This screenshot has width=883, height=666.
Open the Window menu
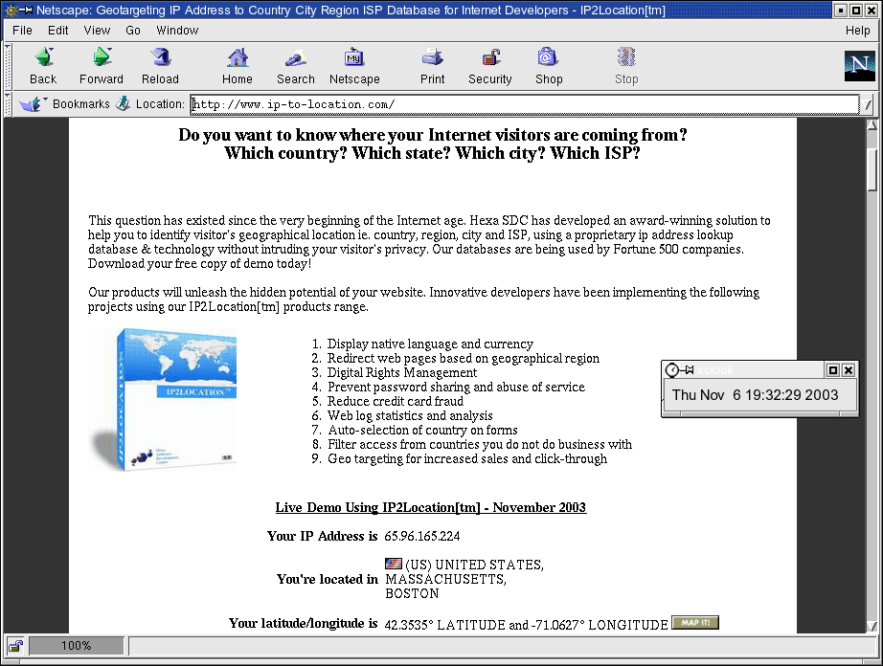pos(177,31)
